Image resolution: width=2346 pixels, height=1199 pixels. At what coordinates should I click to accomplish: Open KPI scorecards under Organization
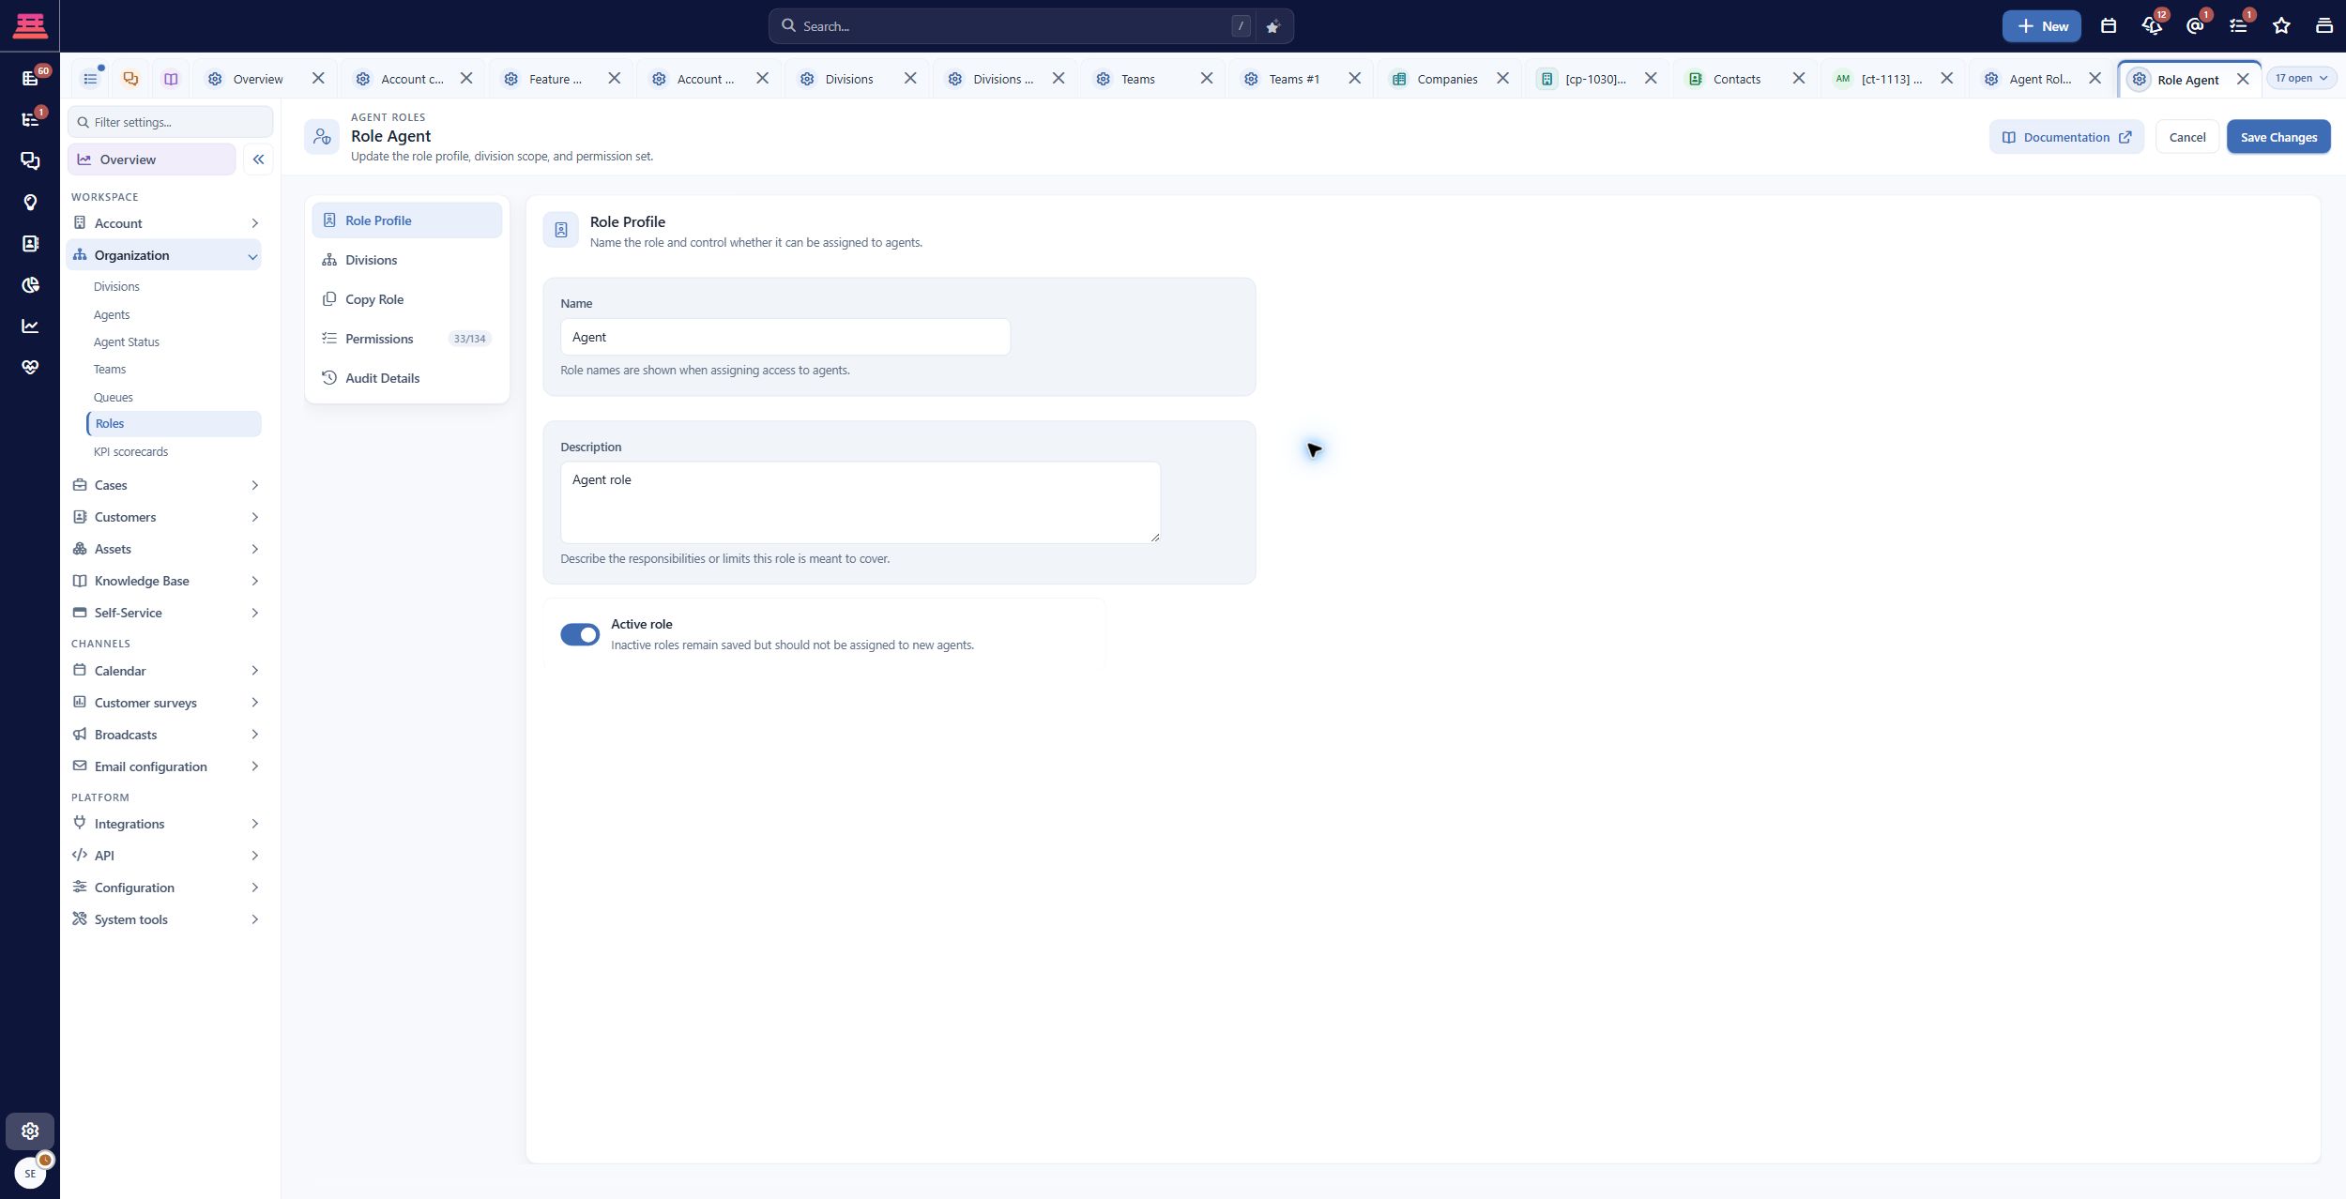130,452
